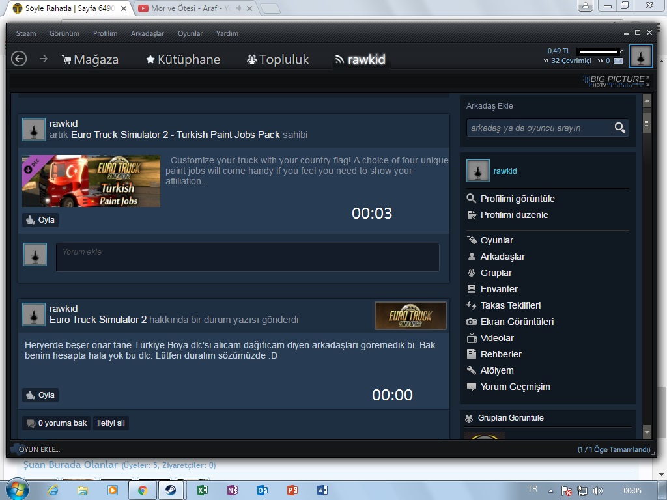Screen dimensions: 667x500
Task: Click the magnifier search button in Arkadaş Ekle
Action: (x=620, y=128)
